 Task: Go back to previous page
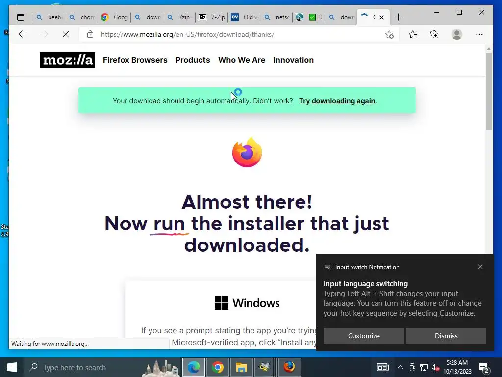point(23,34)
